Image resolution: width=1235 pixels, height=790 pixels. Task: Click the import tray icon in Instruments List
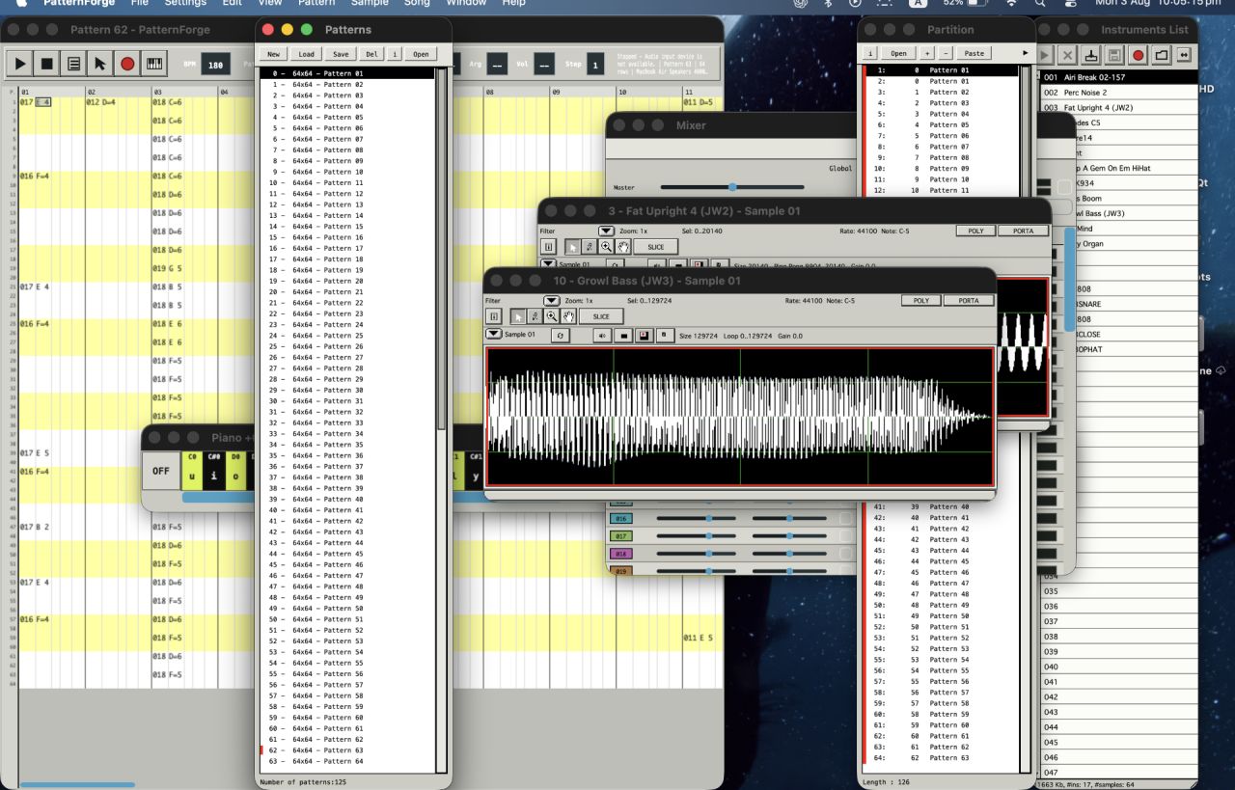click(1091, 55)
